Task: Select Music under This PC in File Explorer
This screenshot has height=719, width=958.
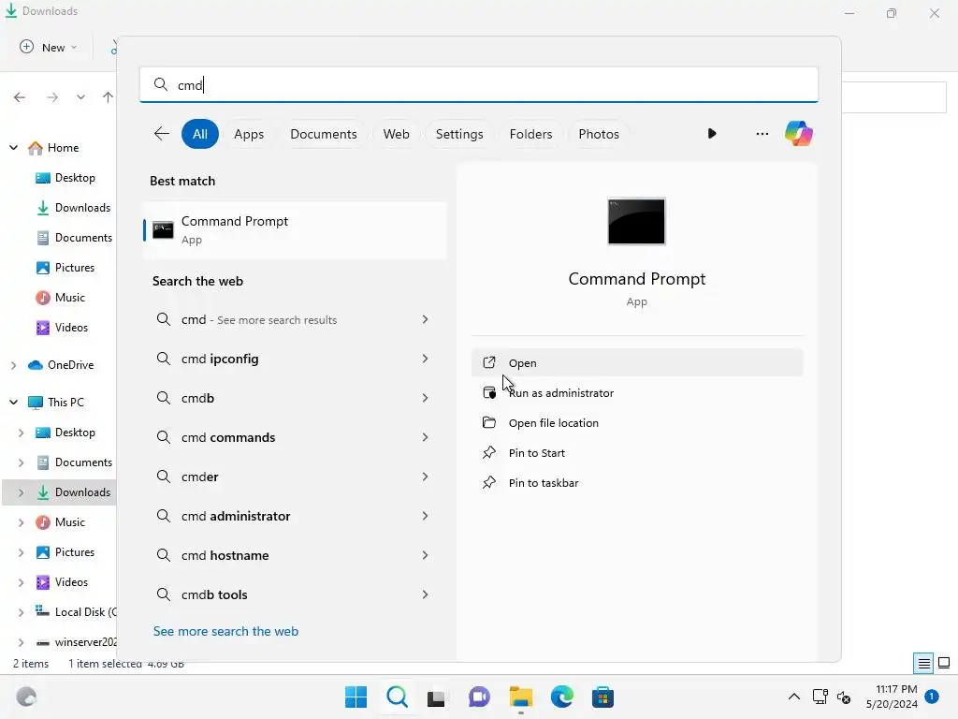Action: click(61, 522)
